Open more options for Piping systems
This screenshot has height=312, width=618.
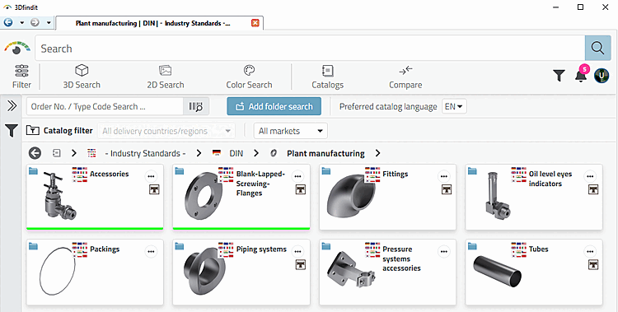[297, 251]
